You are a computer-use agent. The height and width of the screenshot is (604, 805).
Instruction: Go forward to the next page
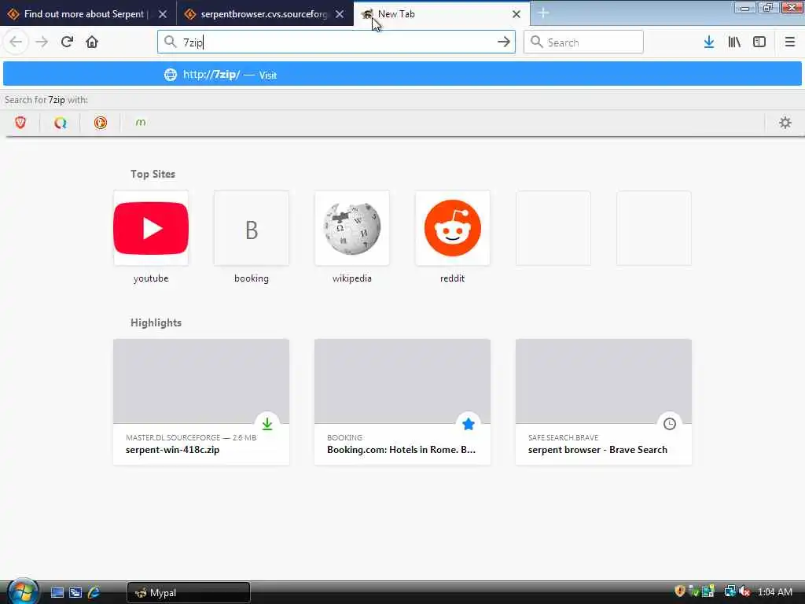(42, 42)
